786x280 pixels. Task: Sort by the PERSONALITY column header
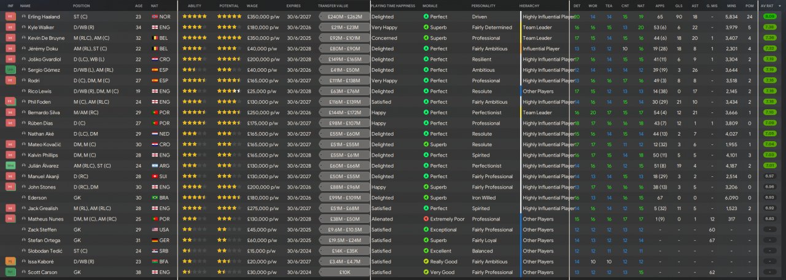[x=484, y=6]
